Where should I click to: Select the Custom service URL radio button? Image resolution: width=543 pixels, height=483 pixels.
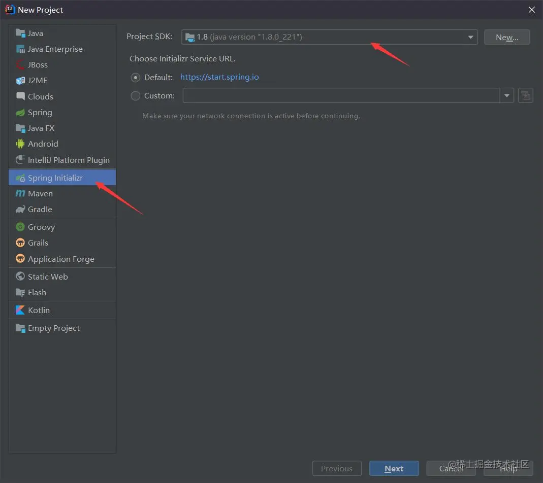(136, 95)
